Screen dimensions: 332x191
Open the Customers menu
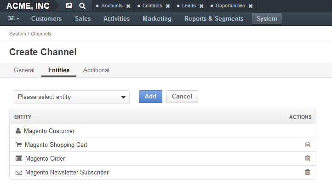tap(46, 19)
